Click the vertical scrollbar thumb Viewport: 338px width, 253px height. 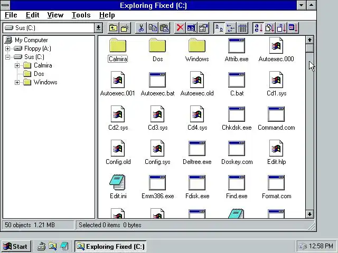(x=309, y=48)
